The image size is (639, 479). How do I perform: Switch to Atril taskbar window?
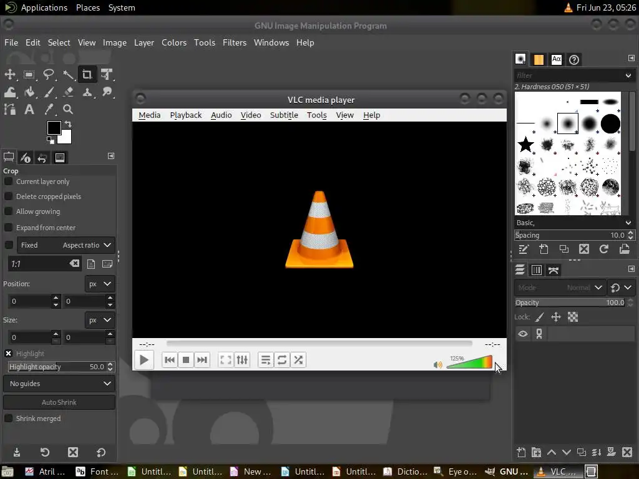click(x=46, y=472)
